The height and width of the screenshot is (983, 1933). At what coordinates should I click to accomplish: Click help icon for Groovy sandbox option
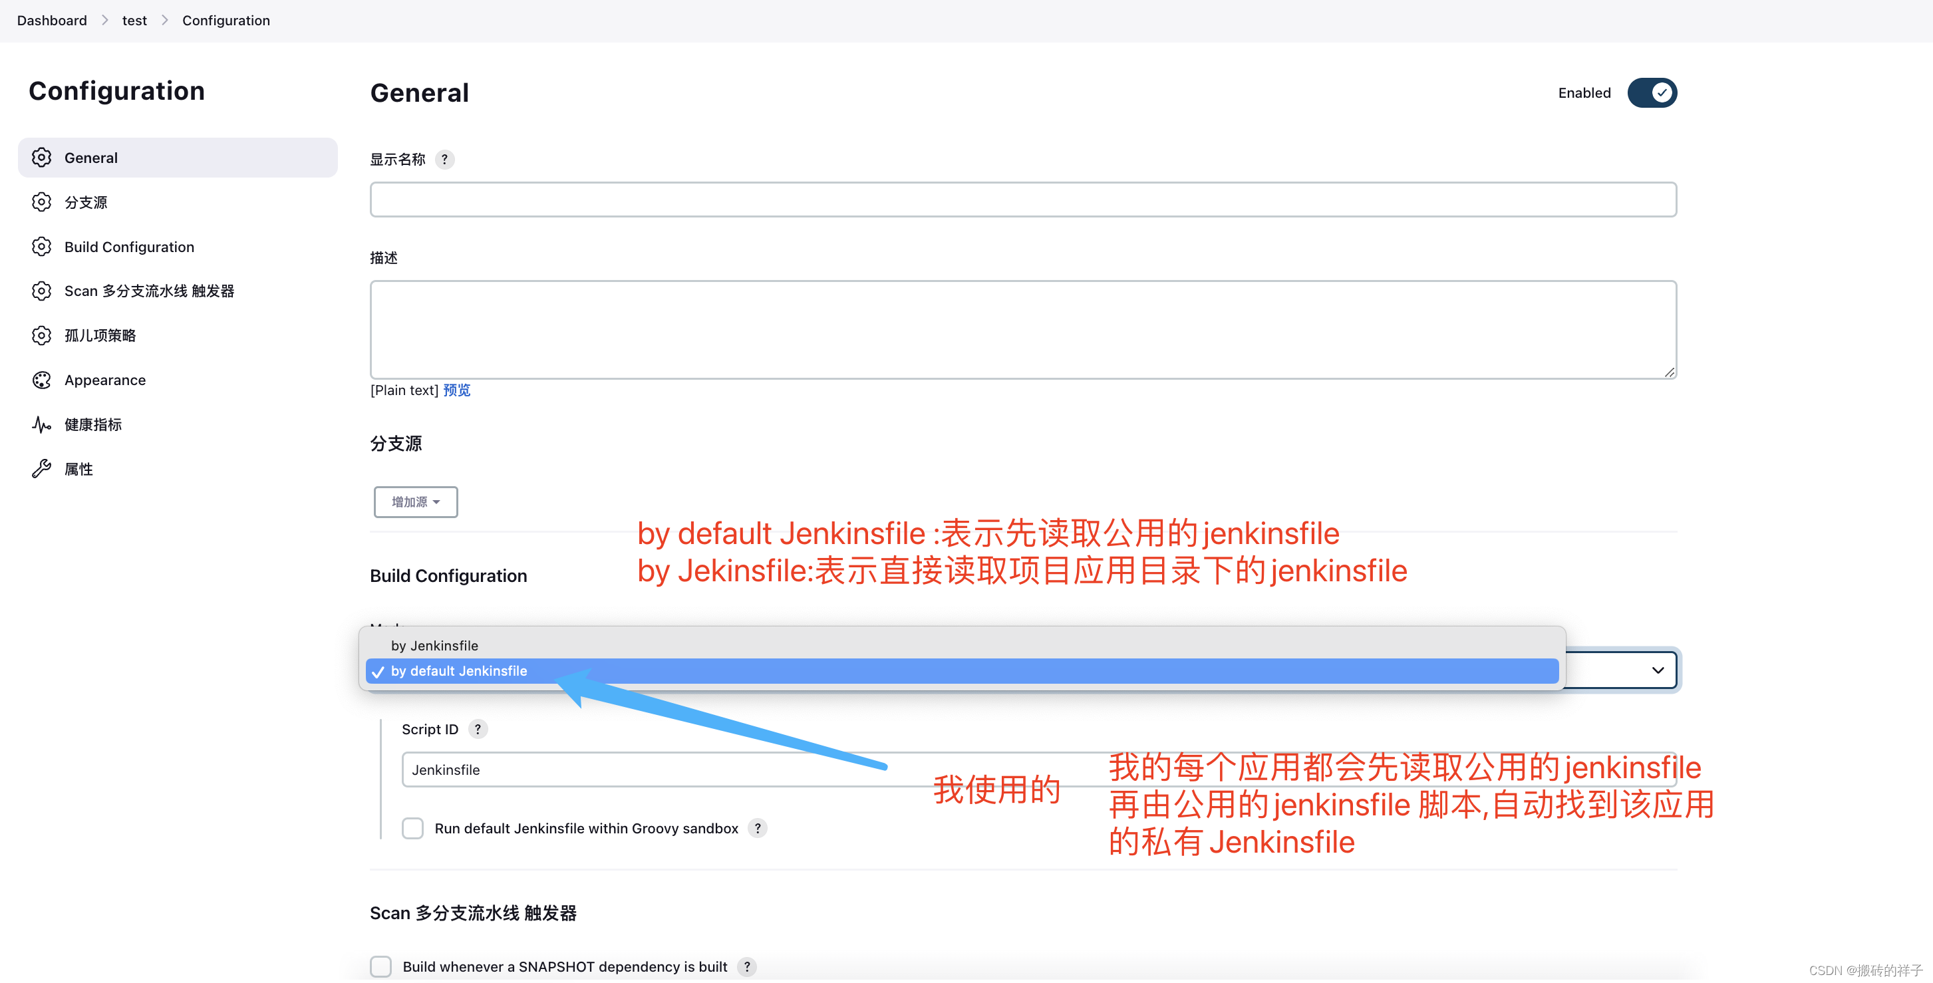[x=758, y=829]
